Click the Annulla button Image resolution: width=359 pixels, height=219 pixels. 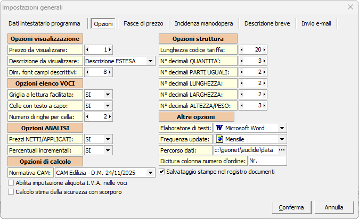click(x=334, y=207)
